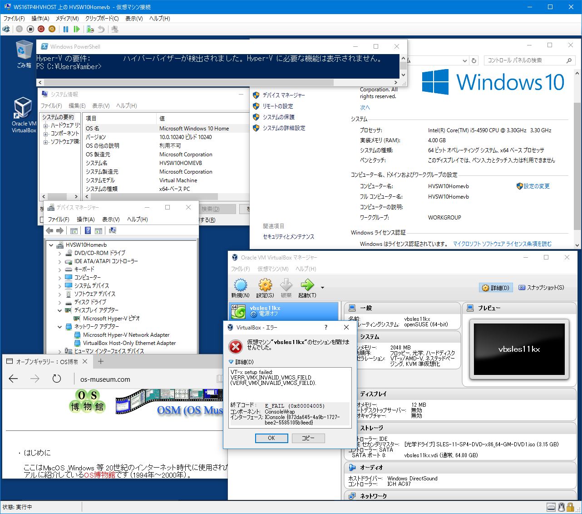Pause the virtual machine
The width and height of the screenshot is (582, 514).
pos(66,29)
